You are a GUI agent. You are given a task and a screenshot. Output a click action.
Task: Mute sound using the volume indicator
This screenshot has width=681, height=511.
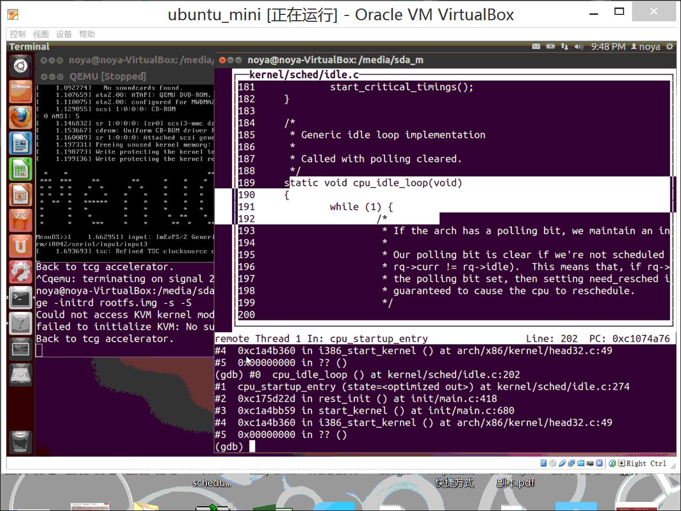point(578,47)
